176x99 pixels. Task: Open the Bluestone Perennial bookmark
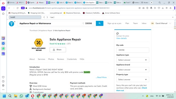[72, 13]
